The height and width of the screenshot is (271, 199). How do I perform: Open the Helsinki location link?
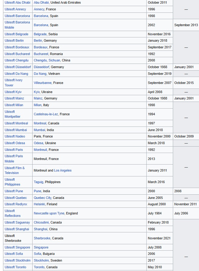coord(40,204)
